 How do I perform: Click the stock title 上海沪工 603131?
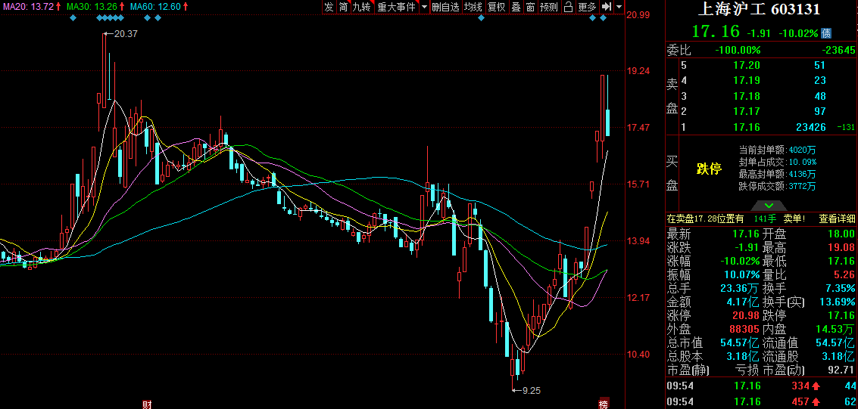(759, 10)
